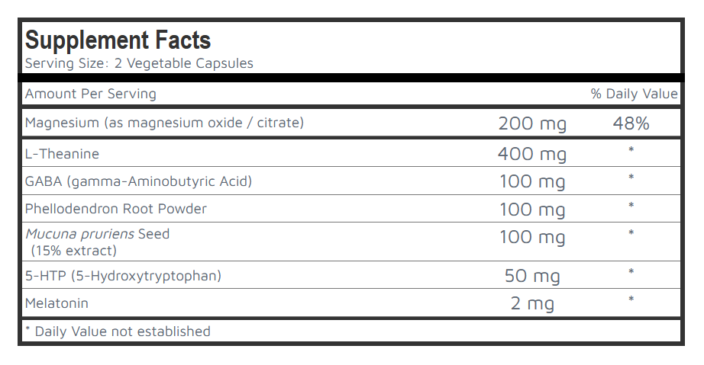Viewport: 704px width, 365px height.
Task: Click the Supplement Facts heading
Action: [x=118, y=40]
